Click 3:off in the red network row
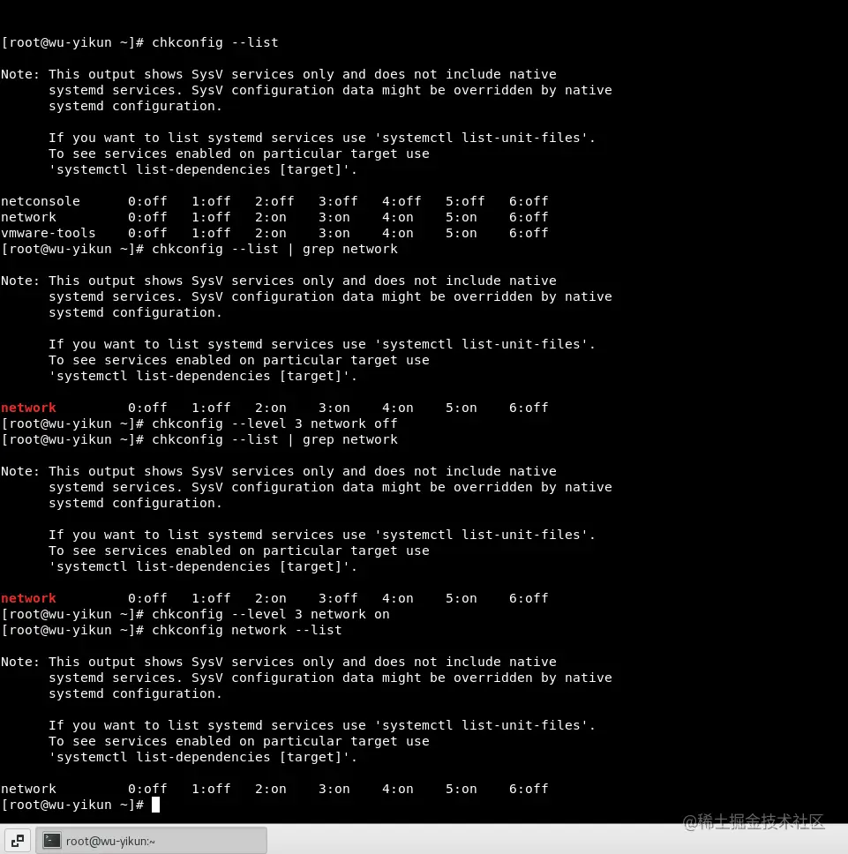This screenshot has height=854, width=848. [338, 598]
